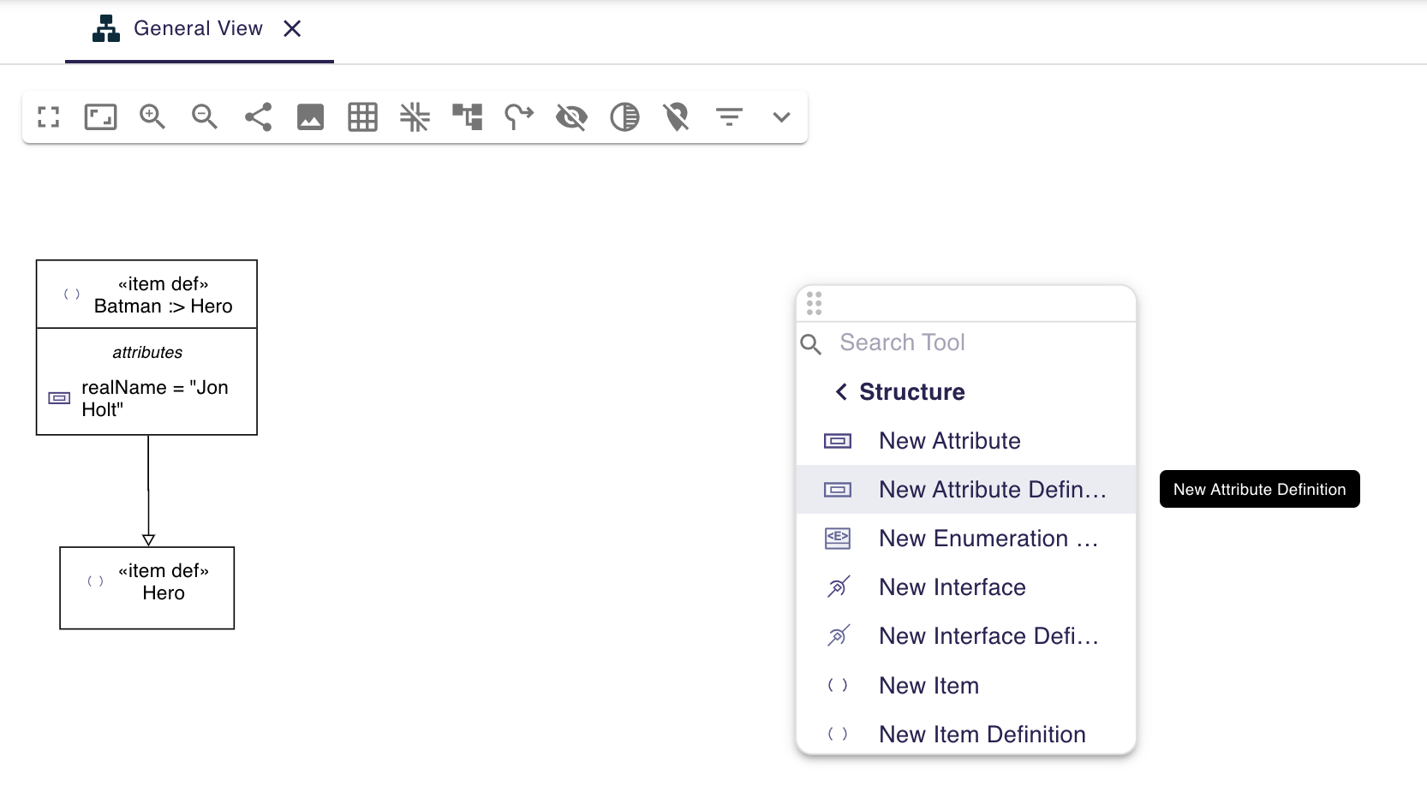This screenshot has height=786, width=1427.
Task: Click the filter elements icon
Action: pyautogui.click(x=729, y=116)
